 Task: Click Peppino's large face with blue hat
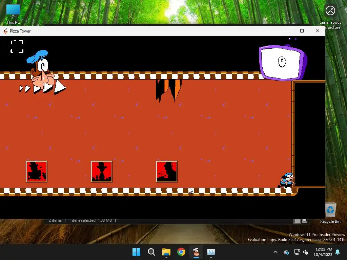[x=41, y=70]
